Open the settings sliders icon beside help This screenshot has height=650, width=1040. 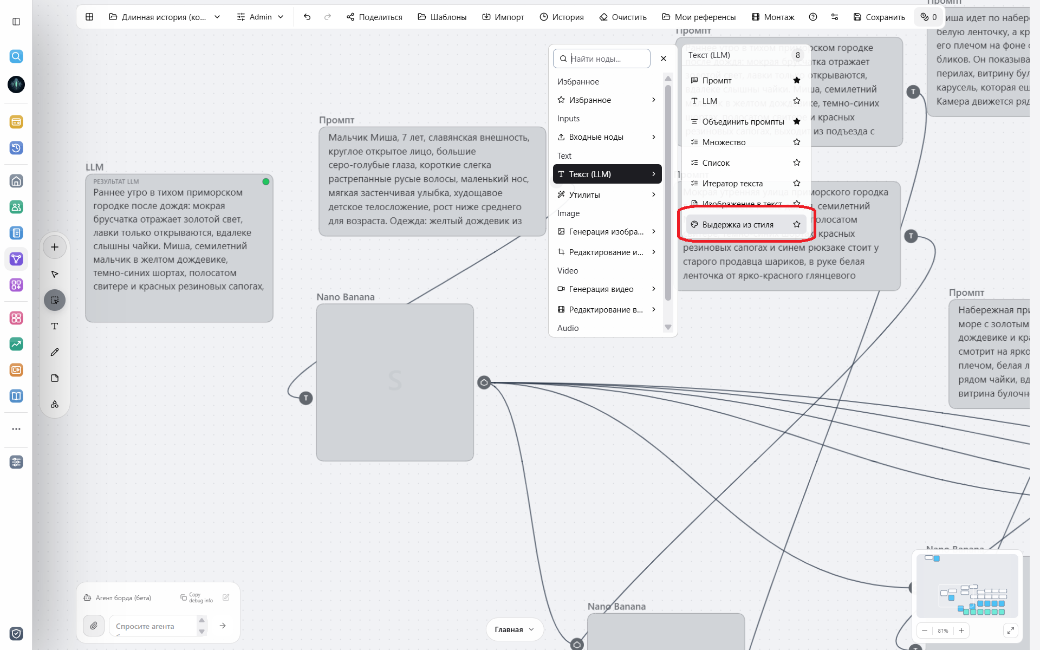pos(835,17)
